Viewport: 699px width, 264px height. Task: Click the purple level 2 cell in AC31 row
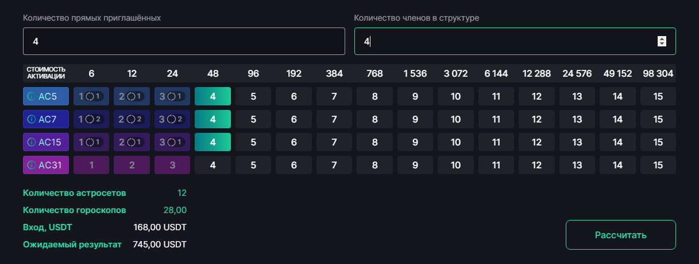132,166
